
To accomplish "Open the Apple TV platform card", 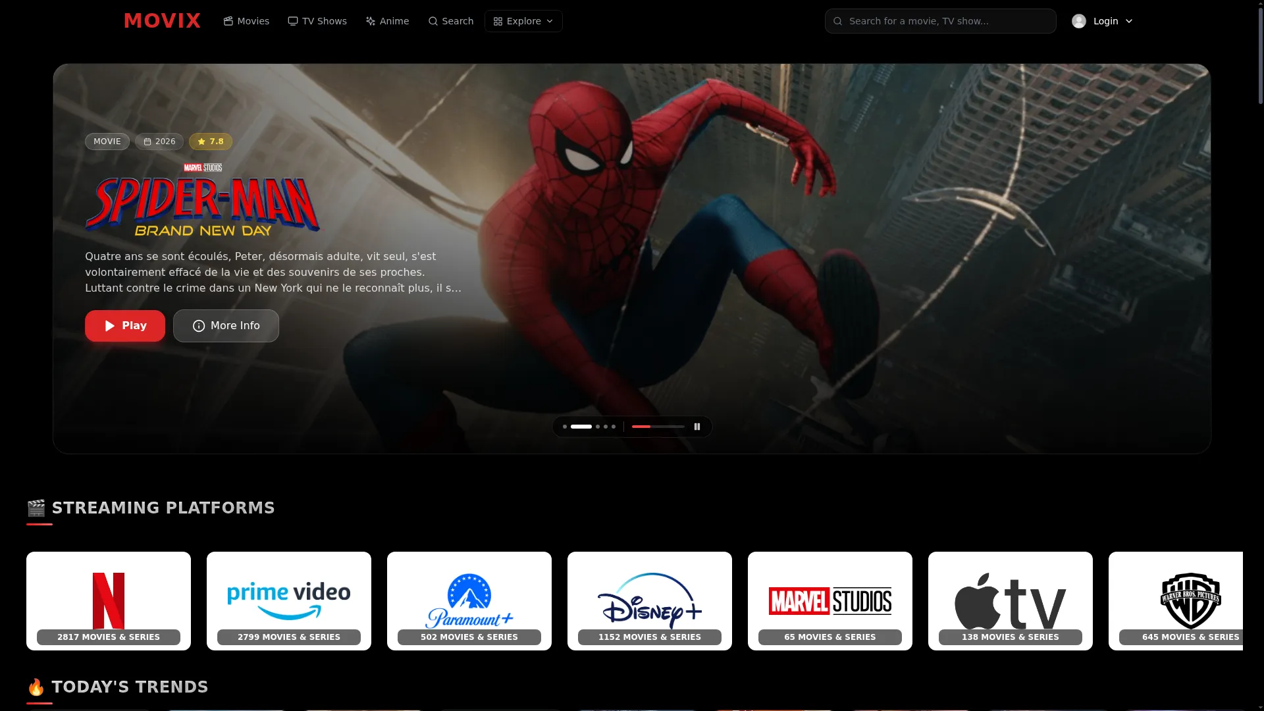I will click(x=1011, y=601).
